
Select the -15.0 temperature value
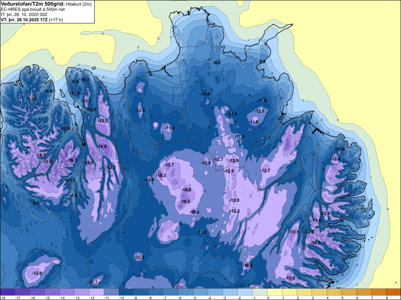point(185,201)
